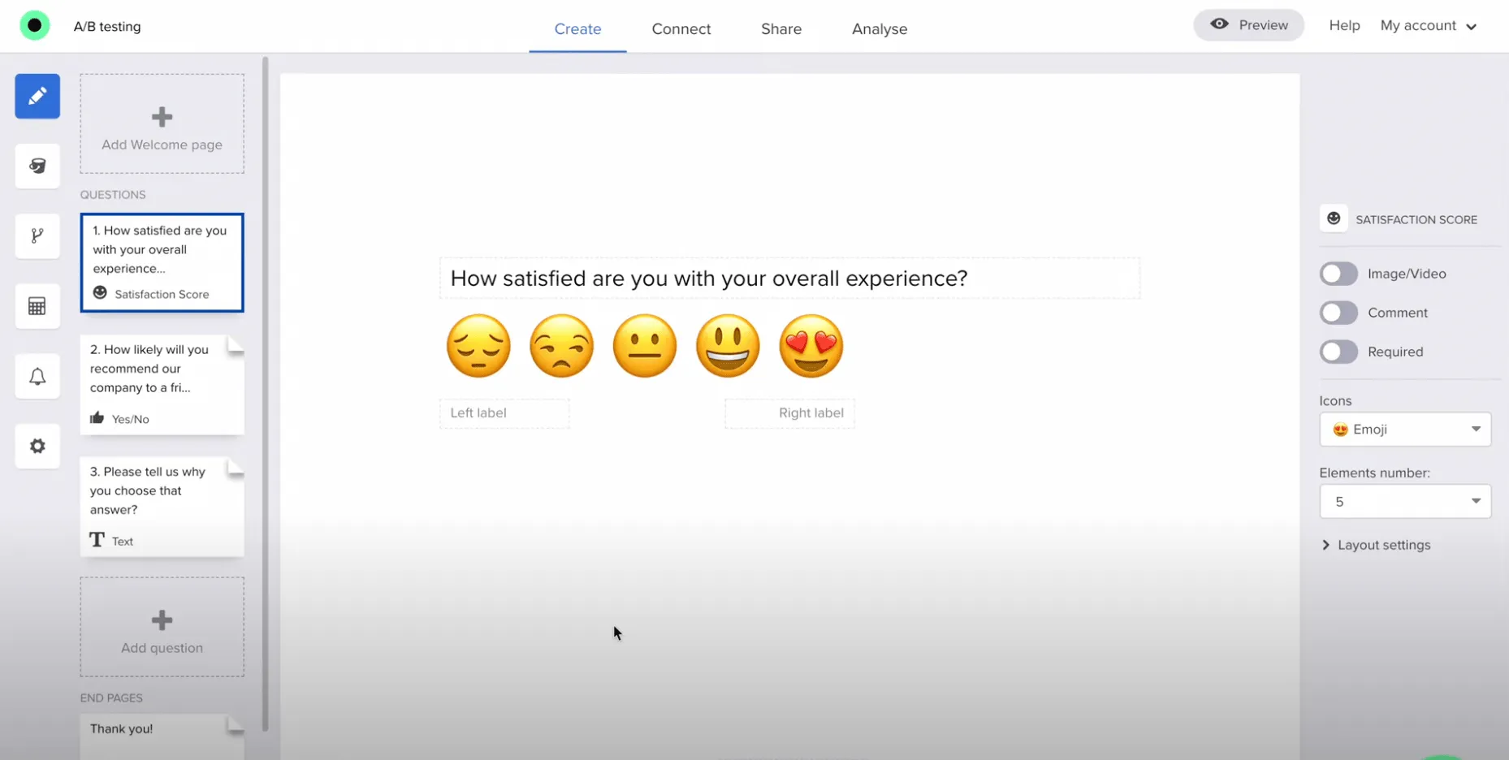The height and width of the screenshot is (760, 1509).
Task: Select the pencil edit tool in the sidebar
Action: [x=37, y=96]
